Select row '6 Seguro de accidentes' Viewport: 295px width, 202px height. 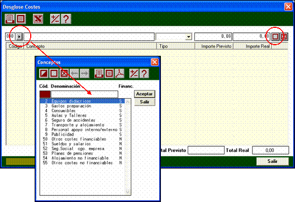[82, 120]
